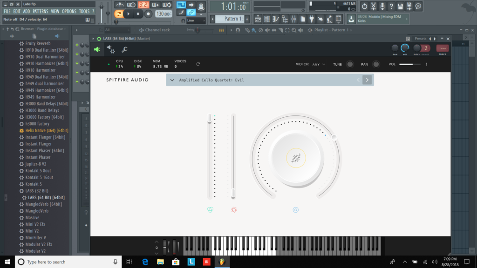Click the download content library icon

(x=351, y=19)
